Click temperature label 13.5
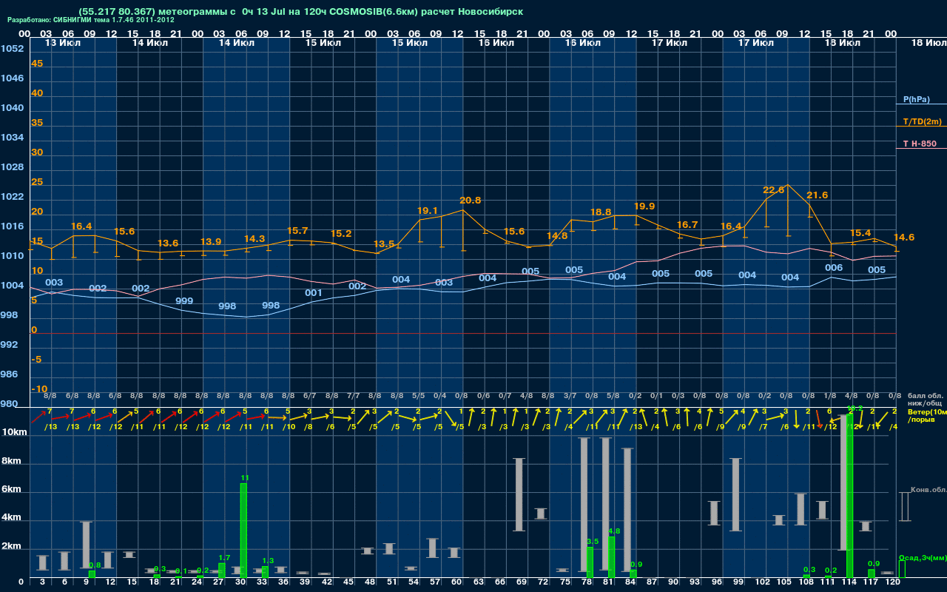The width and height of the screenshot is (947, 592). click(384, 244)
